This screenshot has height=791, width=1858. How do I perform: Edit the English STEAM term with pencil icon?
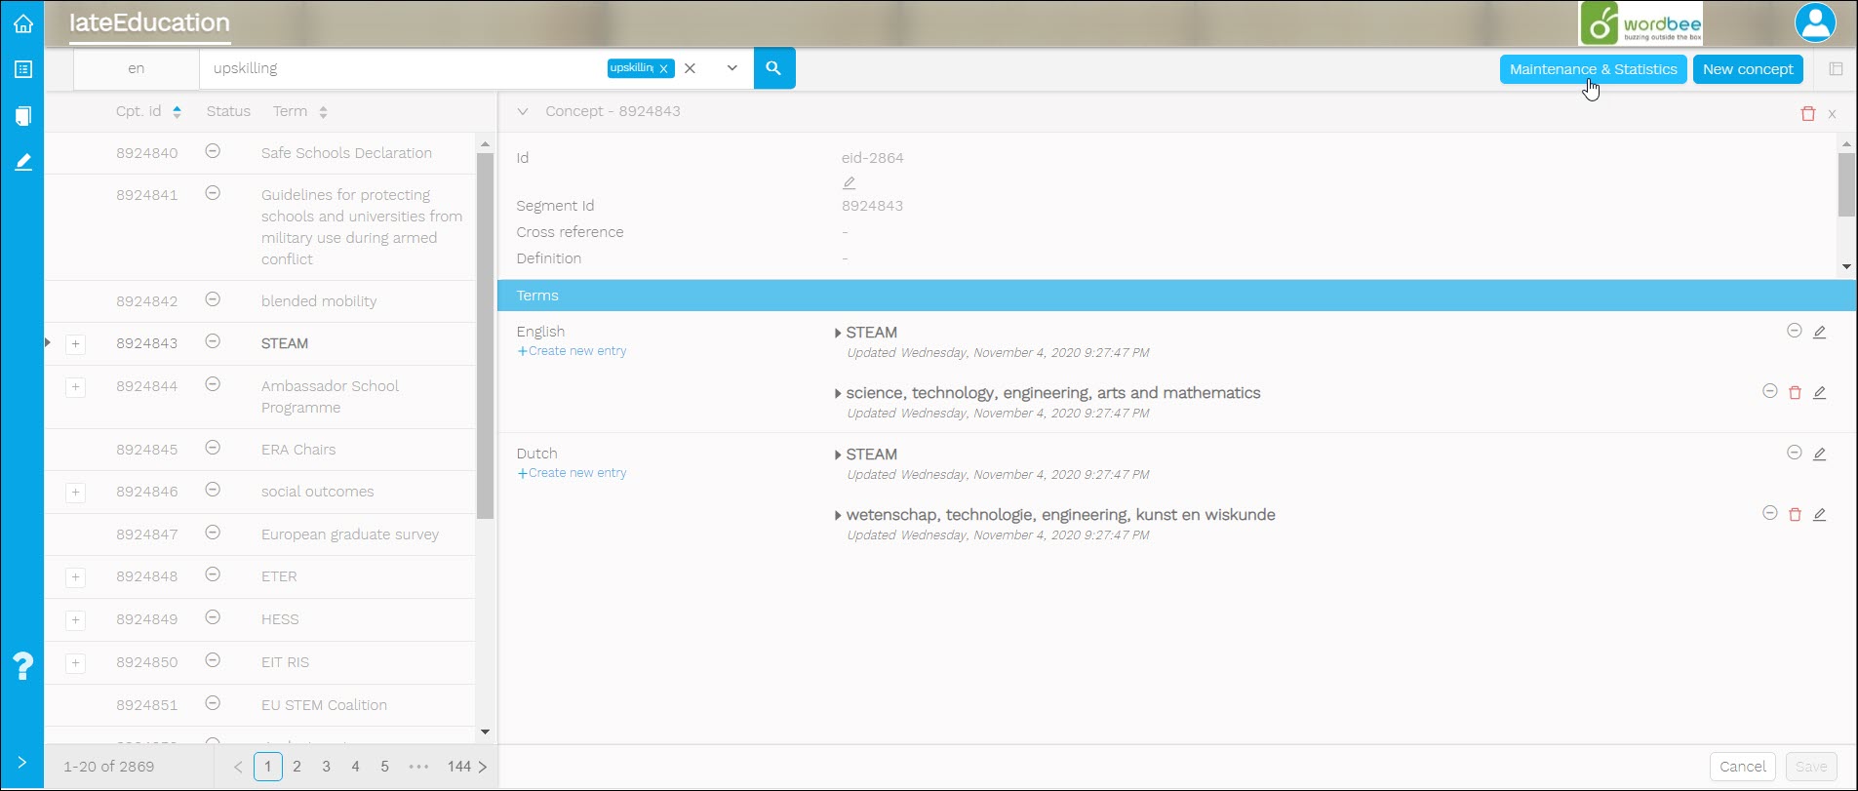(1819, 332)
